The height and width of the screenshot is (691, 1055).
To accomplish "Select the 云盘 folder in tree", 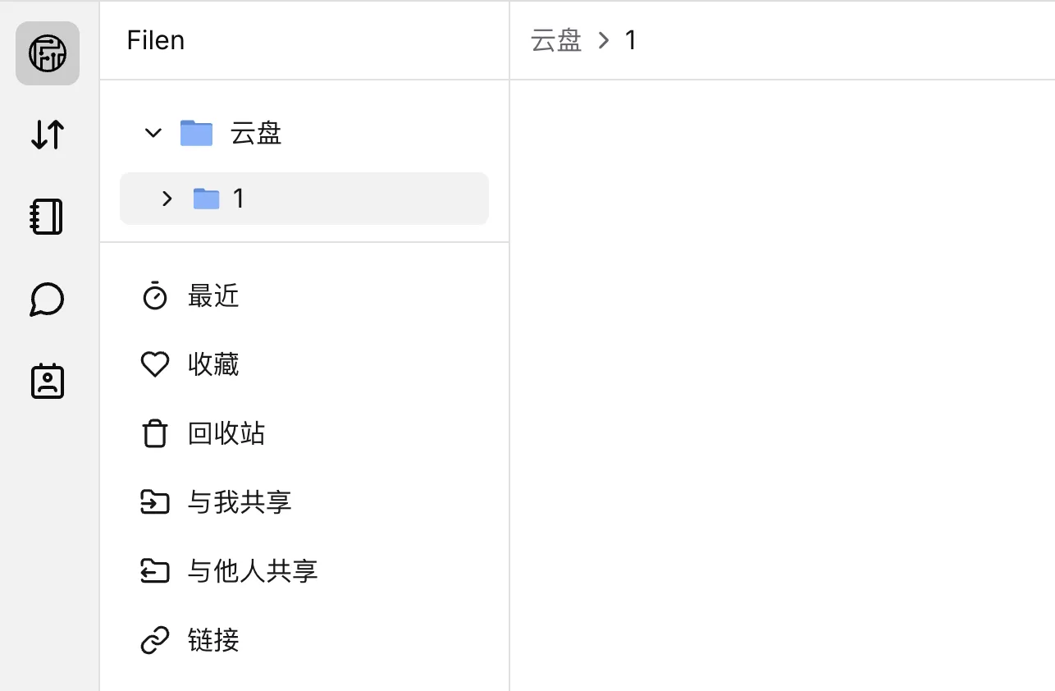I will pyautogui.click(x=255, y=132).
